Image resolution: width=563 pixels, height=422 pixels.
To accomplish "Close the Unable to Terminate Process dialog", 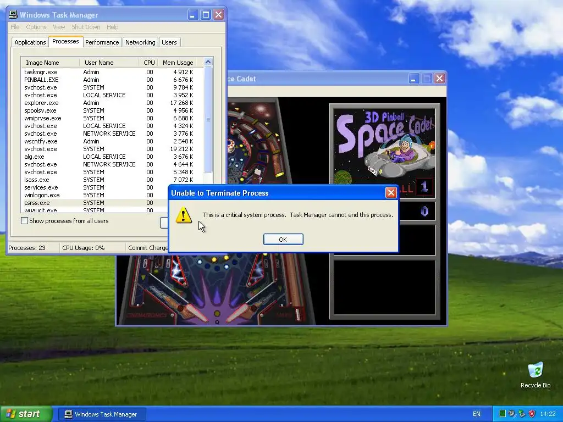I will click(391, 193).
